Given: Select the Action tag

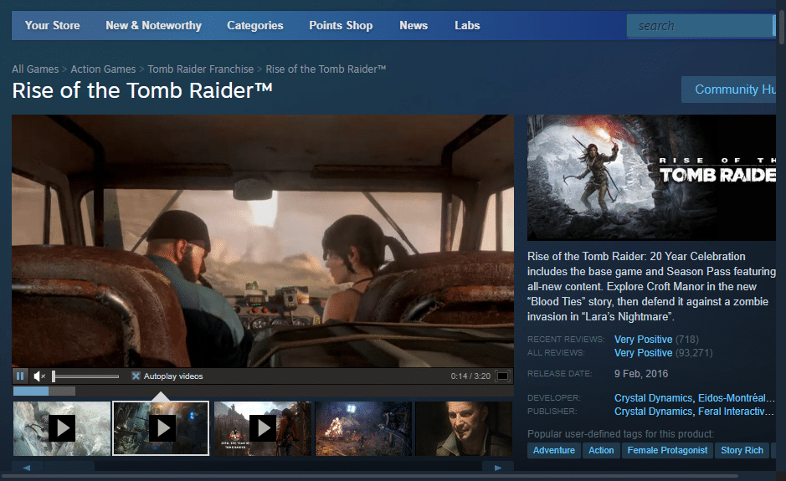Looking at the screenshot, I should pos(601,450).
